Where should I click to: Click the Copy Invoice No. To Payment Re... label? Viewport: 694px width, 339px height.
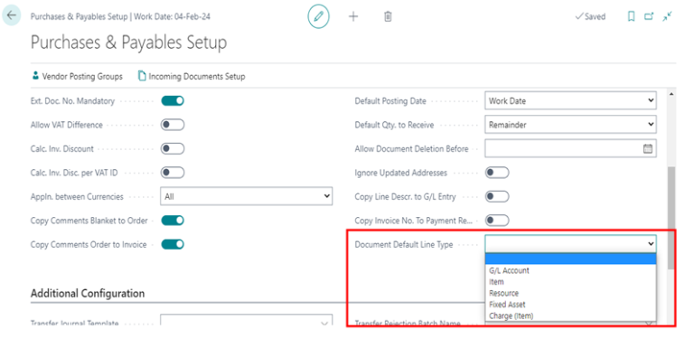click(x=414, y=221)
